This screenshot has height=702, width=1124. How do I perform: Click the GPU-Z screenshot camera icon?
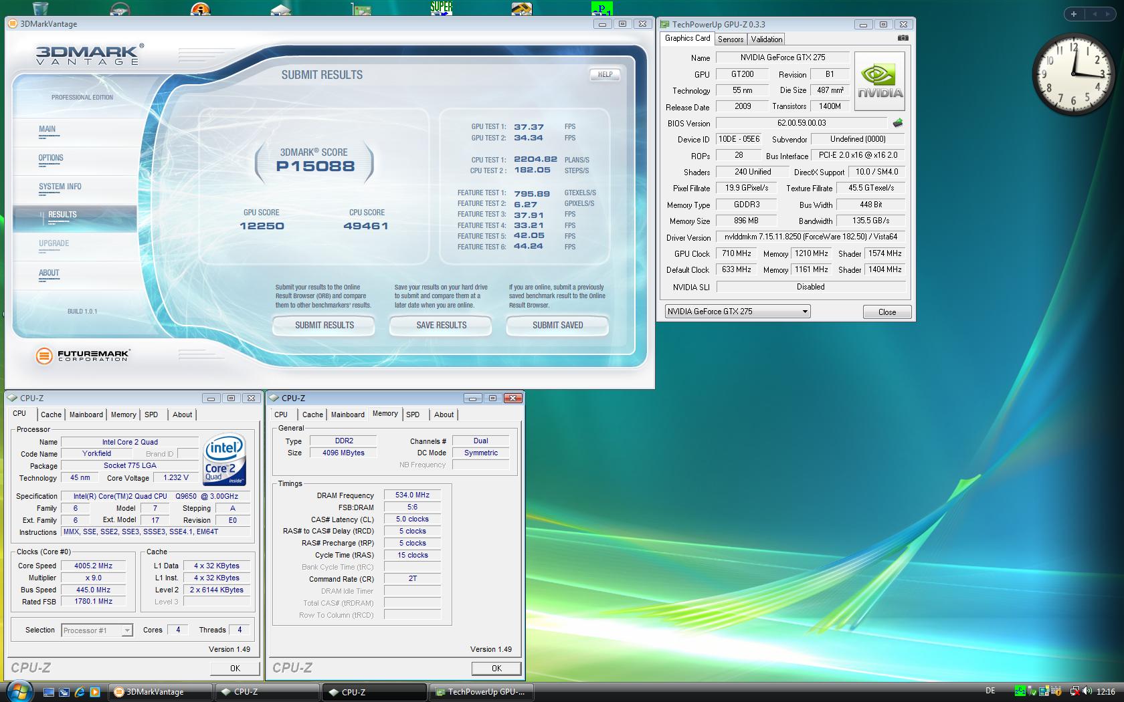(x=903, y=39)
